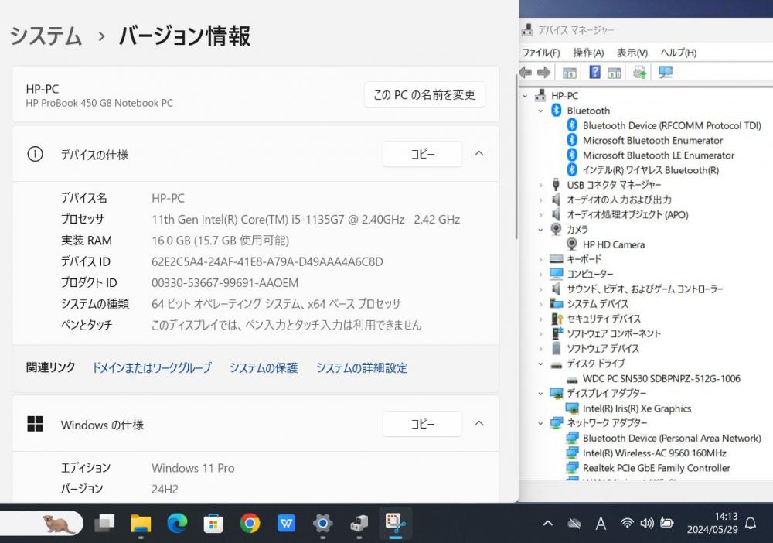Toggle the console tree toolbar icon
The image size is (773, 543).
coord(570,73)
